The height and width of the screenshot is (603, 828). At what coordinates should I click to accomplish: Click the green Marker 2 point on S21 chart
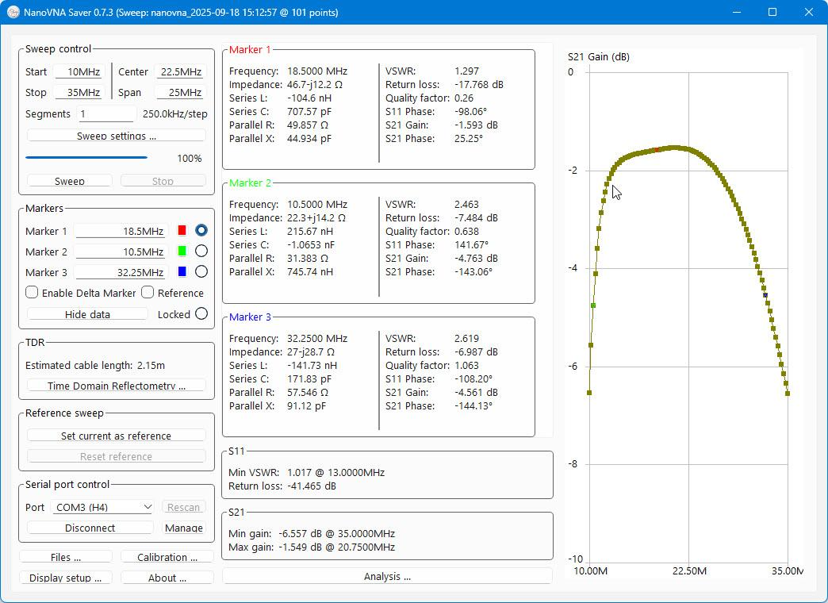(x=593, y=305)
